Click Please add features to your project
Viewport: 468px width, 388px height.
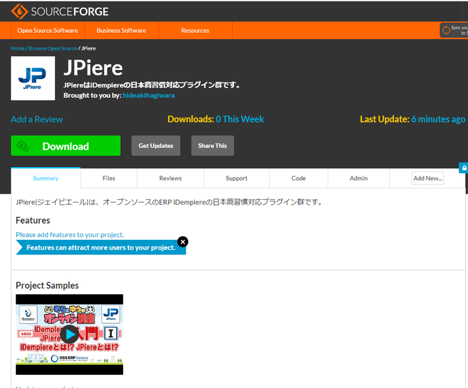[70, 235]
